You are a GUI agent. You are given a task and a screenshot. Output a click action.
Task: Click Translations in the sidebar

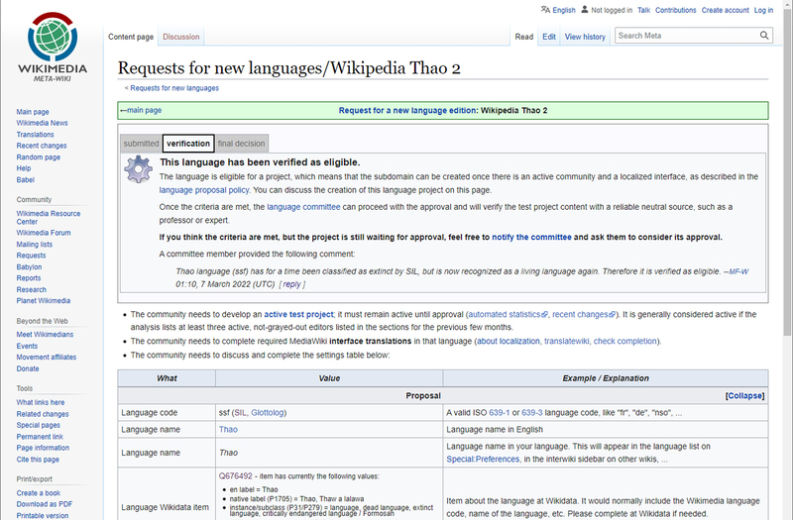35,135
